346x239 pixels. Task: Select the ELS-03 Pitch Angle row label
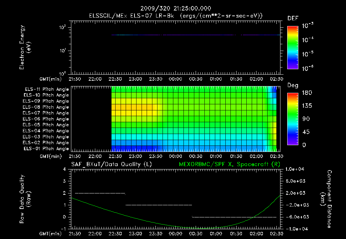(x=46, y=137)
